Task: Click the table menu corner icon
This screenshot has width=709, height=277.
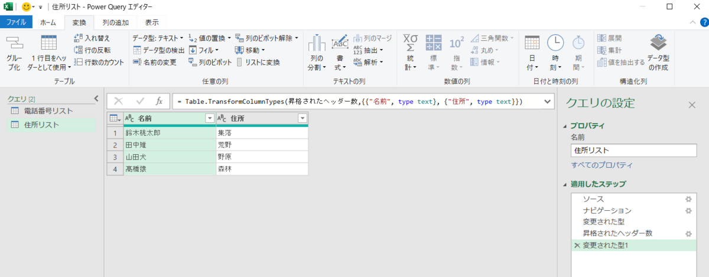Action: tap(115, 118)
